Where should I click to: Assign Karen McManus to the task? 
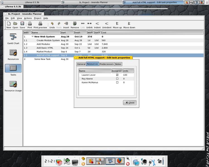(x=117, y=82)
